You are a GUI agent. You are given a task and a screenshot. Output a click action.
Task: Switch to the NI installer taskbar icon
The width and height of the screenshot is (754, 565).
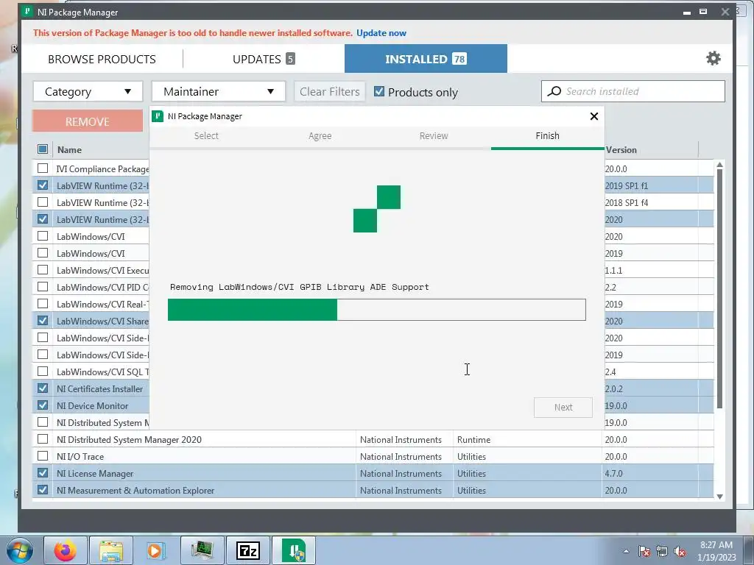[294, 550]
